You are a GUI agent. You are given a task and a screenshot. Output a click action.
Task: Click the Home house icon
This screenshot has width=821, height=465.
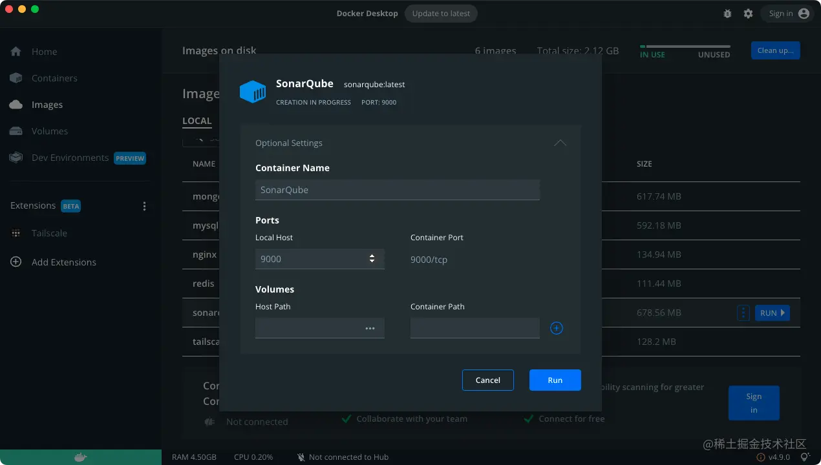[x=16, y=52]
